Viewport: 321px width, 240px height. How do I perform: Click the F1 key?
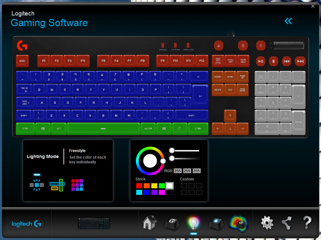(44, 61)
